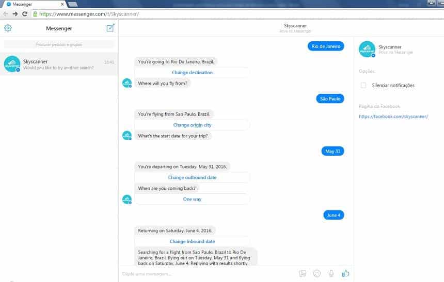Screen dimensions: 444x282
Task: Click Skyscanner avatar beside 'One way'
Action: (x=127, y=200)
